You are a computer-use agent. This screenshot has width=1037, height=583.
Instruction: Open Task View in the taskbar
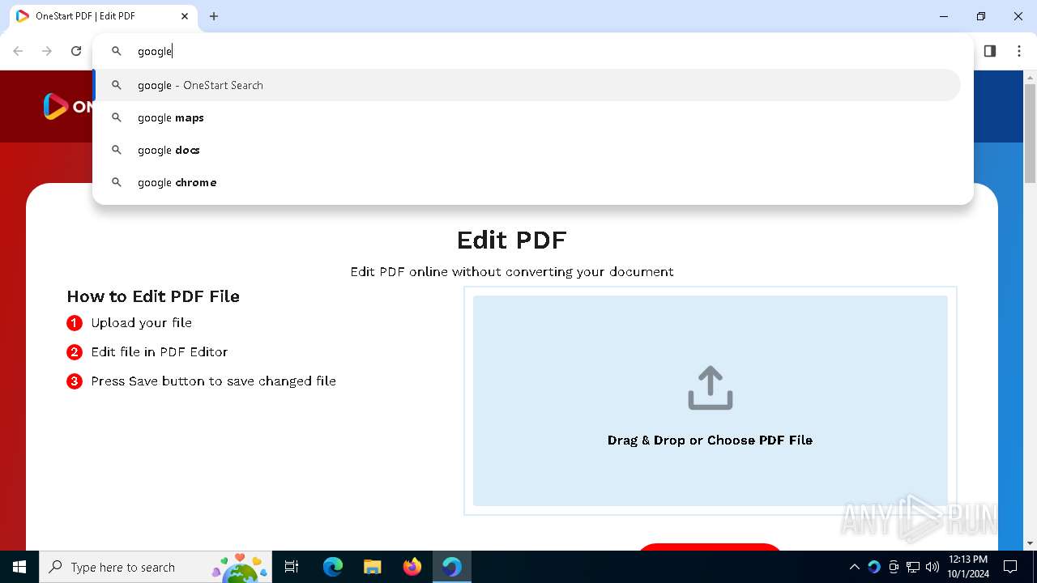(292, 567)
